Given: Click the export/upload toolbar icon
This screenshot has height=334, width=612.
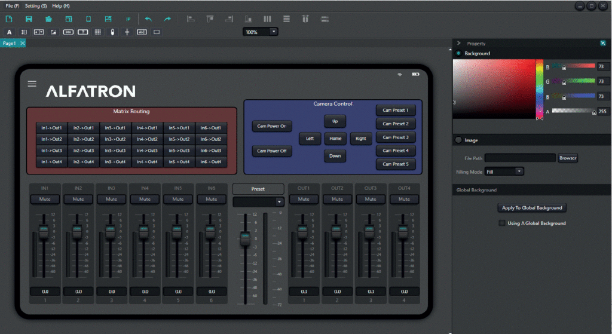Looking at the screenshot, I should coord(108,19).
